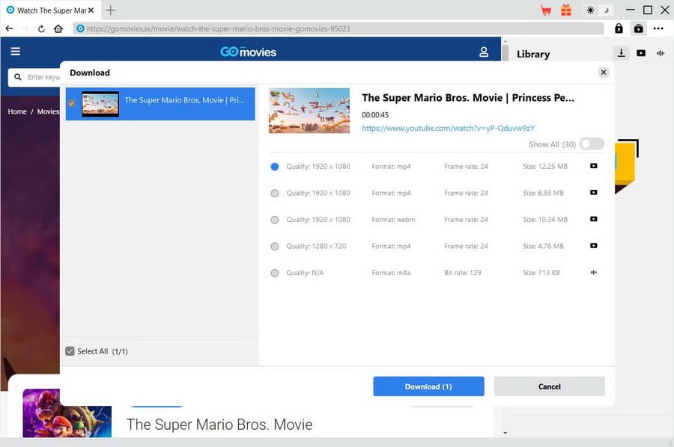The image size is (674, 447).
Task: Click the search magnifier icon on GoMovies
Action: coord(18,77)
